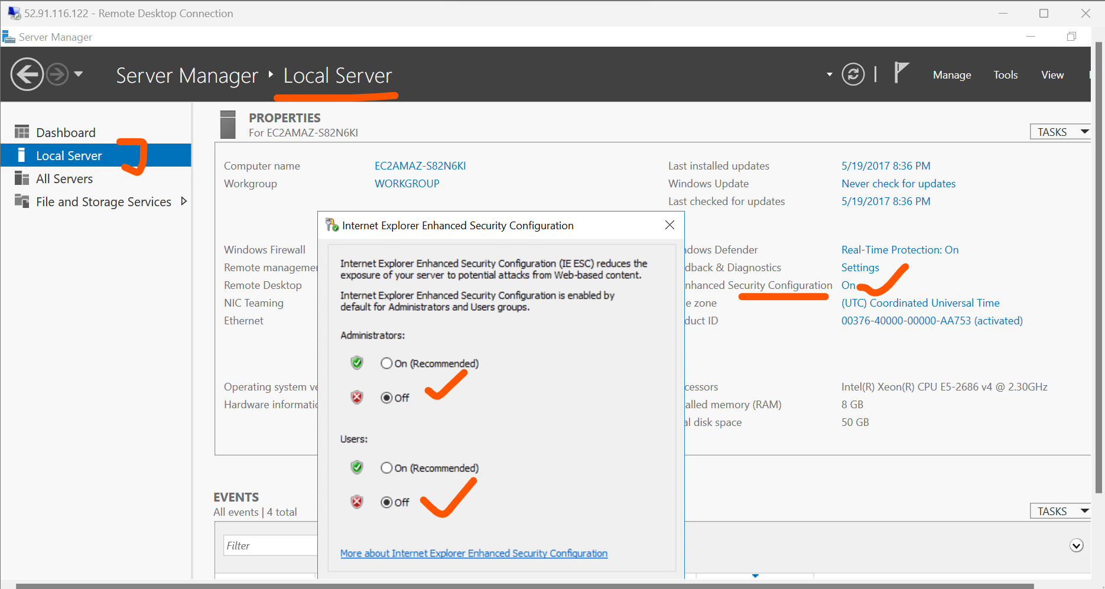Close the IE Enhanced Security Configuration dialog
The height and width of the screenshot is (589, 1105).
(x=669, y=225)
